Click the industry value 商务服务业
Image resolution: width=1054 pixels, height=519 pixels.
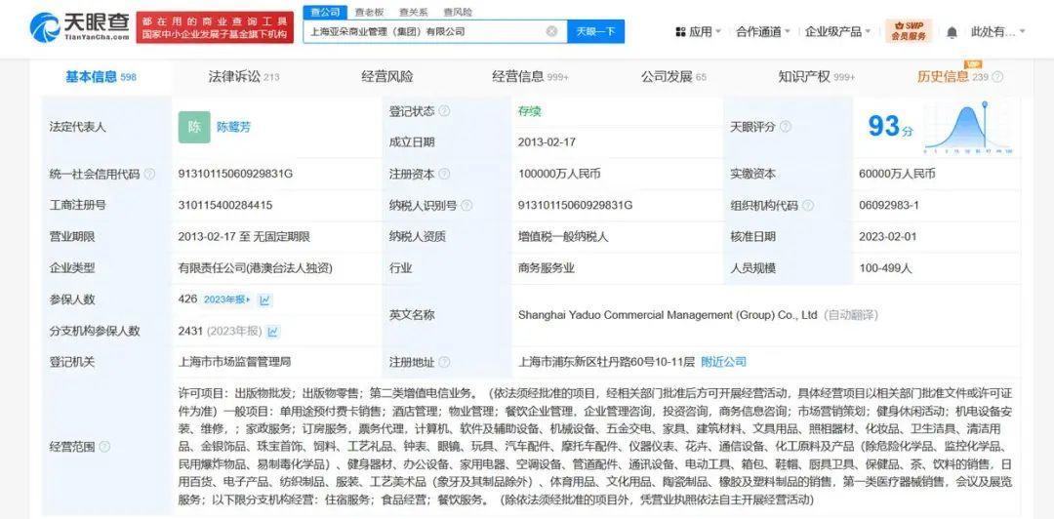click(x=547, y=268)
